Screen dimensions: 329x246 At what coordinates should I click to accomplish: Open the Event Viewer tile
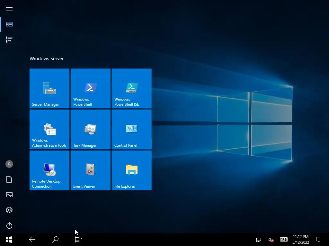tap(90, 170)
